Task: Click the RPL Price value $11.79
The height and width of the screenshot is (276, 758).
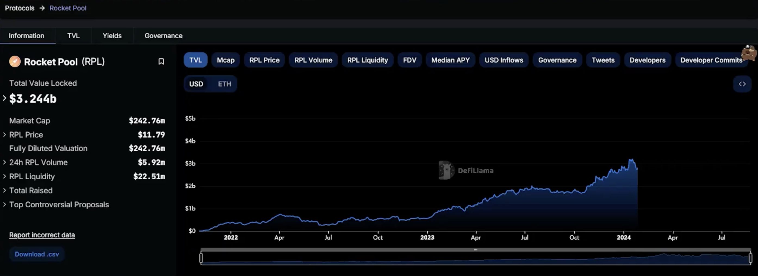Action: pyautogui.click(x=151, y=135)
